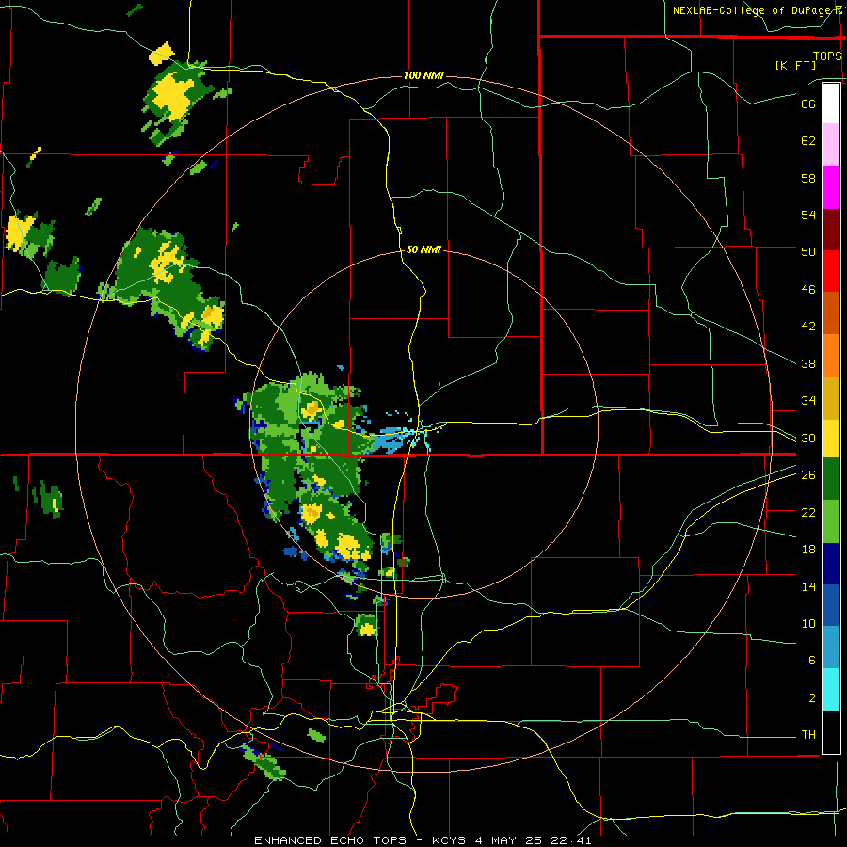Click the KCYS radar site identifier

(448, 840)
